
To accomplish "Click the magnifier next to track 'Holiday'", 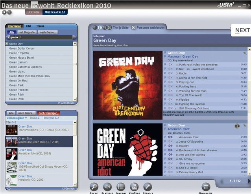I will pyautogui.click(x=165, y=146).
